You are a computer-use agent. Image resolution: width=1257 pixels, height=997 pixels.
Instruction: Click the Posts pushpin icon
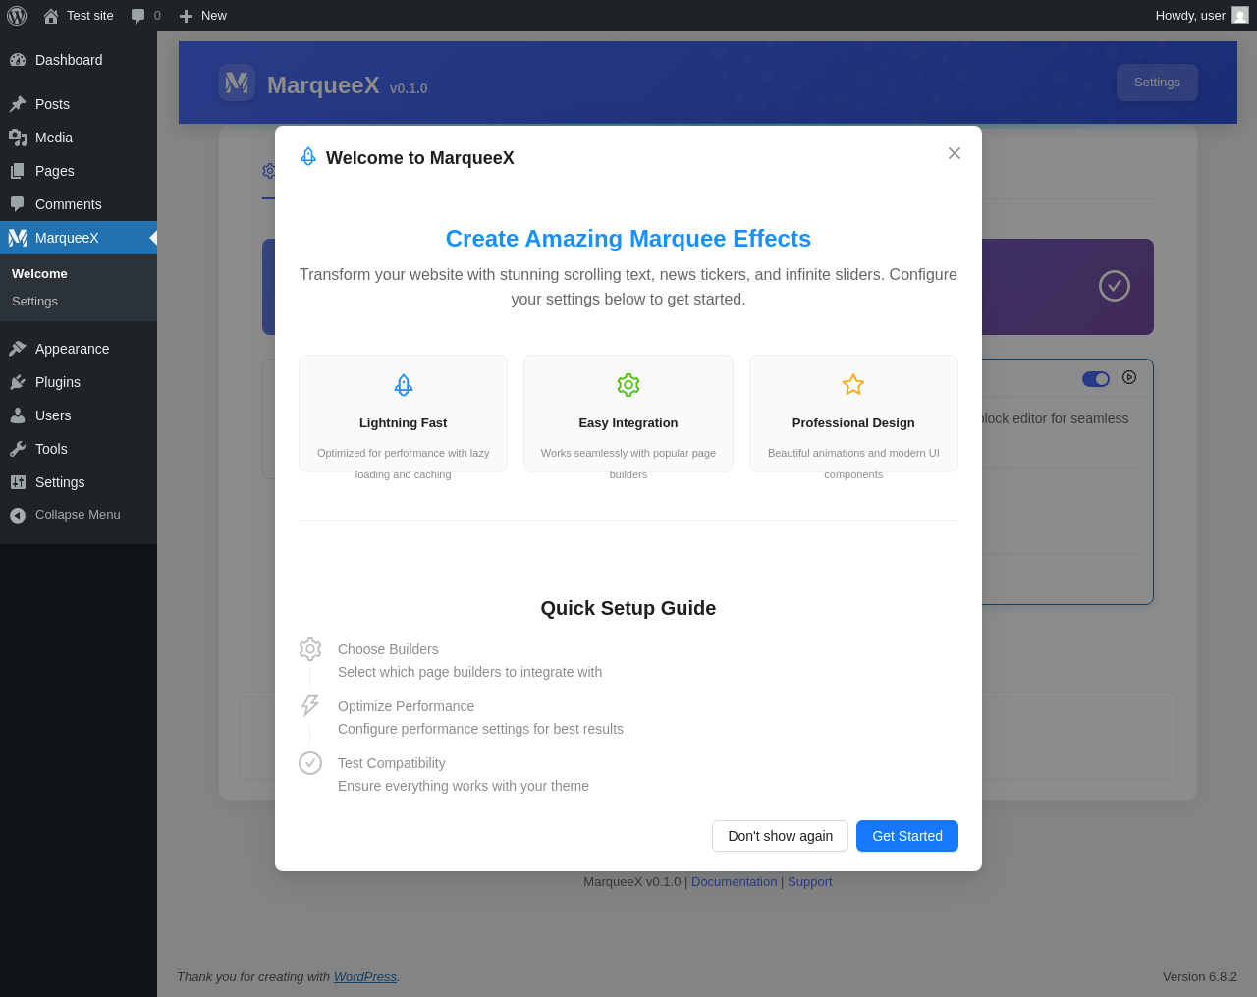click(18, 104)
